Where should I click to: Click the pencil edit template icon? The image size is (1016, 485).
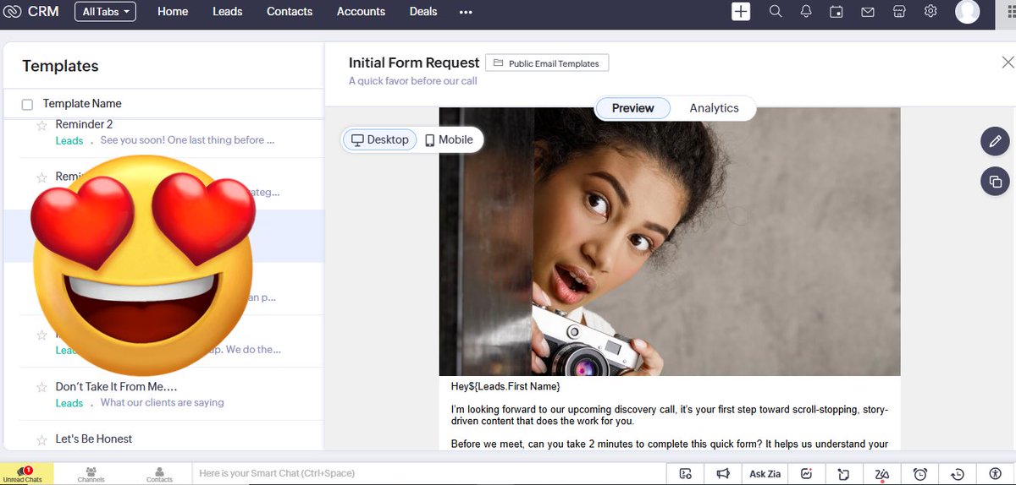tap(995, 141)
